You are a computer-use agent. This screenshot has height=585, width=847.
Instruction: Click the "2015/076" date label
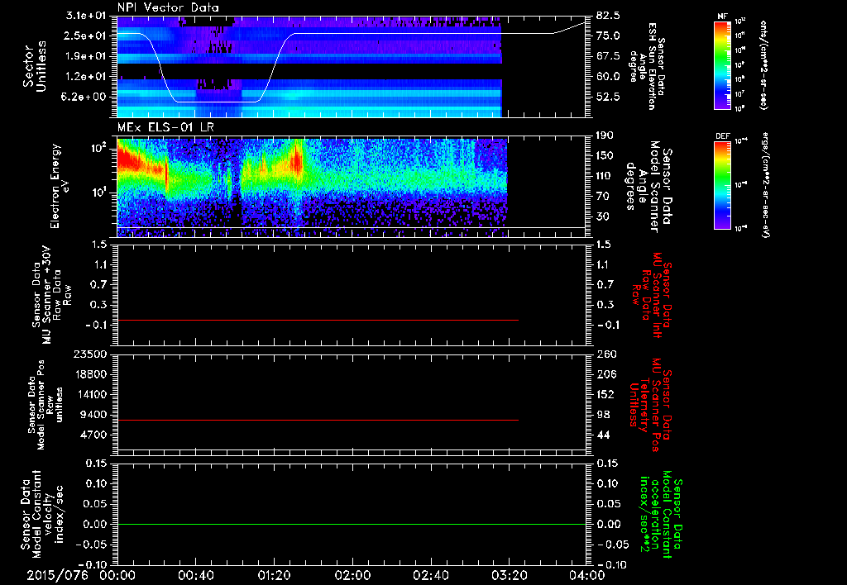point(58,575)
